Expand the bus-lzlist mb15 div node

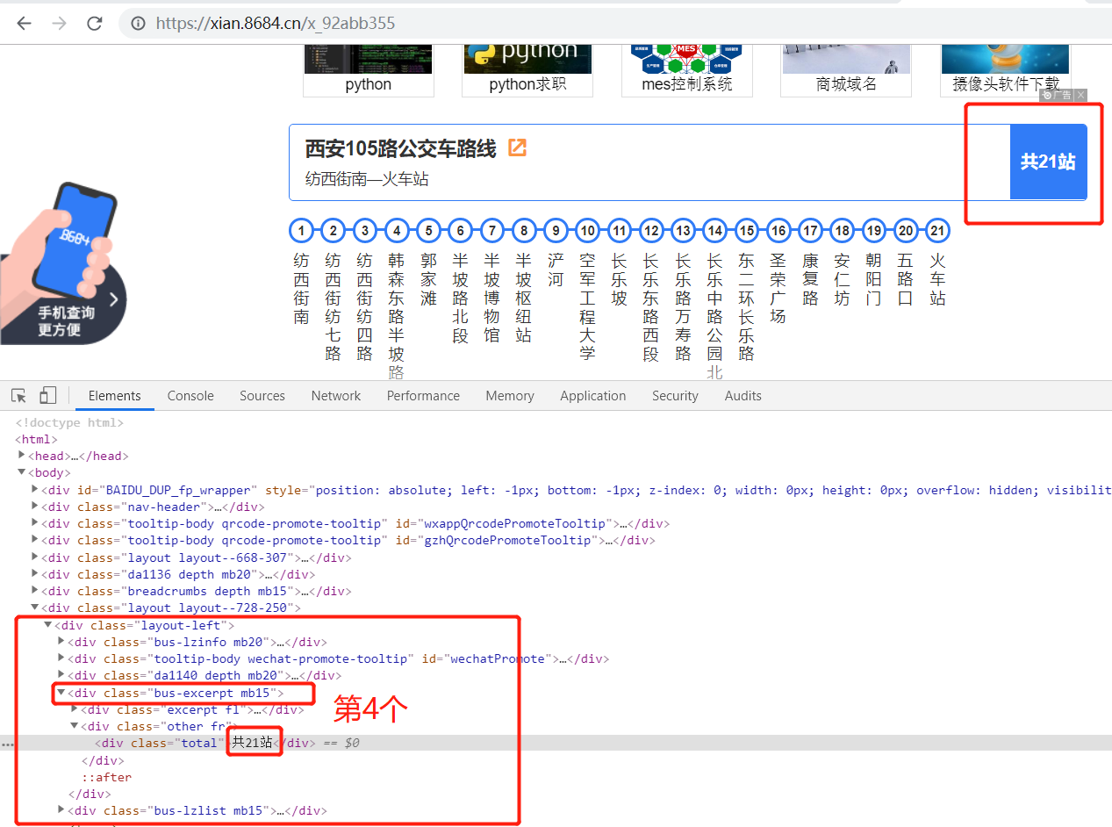[60, 809]
